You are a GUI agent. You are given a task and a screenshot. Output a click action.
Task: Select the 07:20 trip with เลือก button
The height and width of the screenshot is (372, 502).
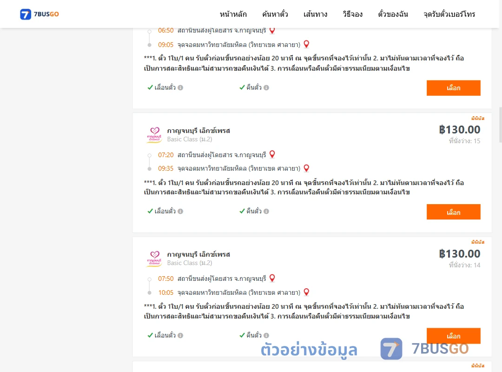453,212
